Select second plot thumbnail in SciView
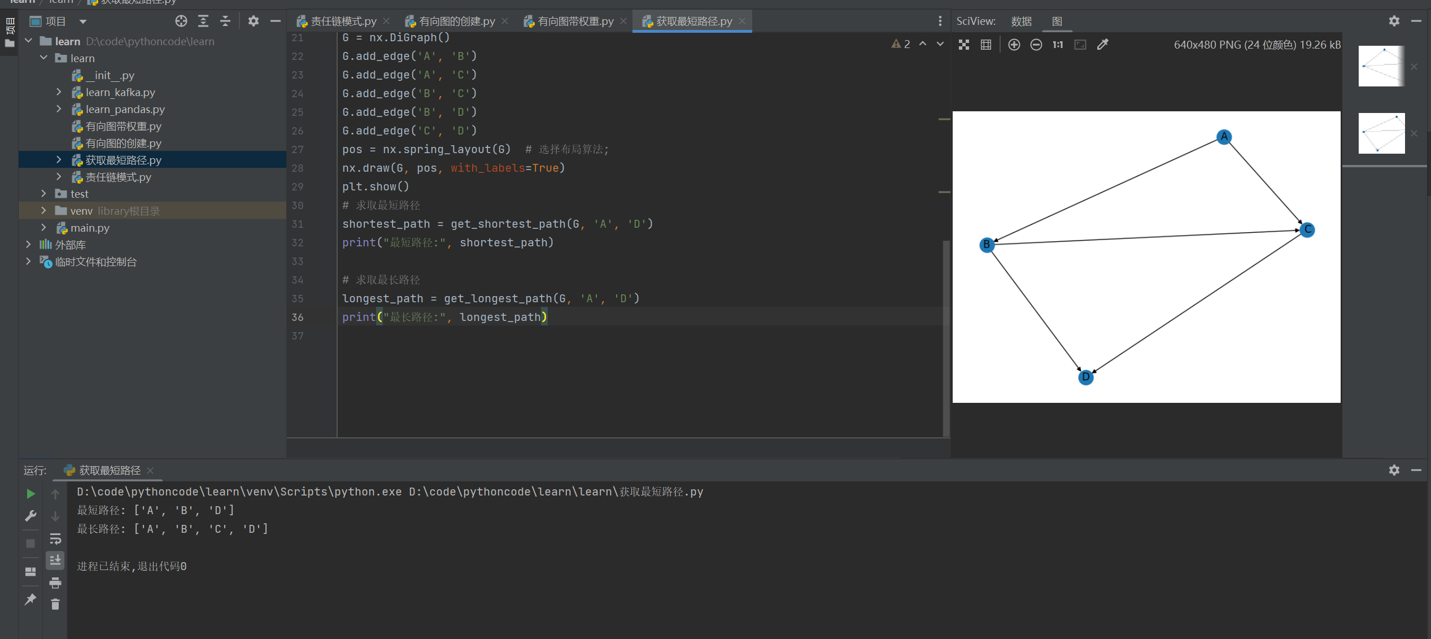Viewport: 1431px width, 639px height. coord(1381,133)
